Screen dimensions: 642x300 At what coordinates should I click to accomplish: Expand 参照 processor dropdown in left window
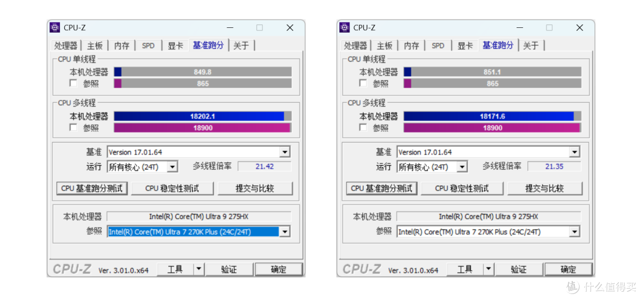coord(285,232)
